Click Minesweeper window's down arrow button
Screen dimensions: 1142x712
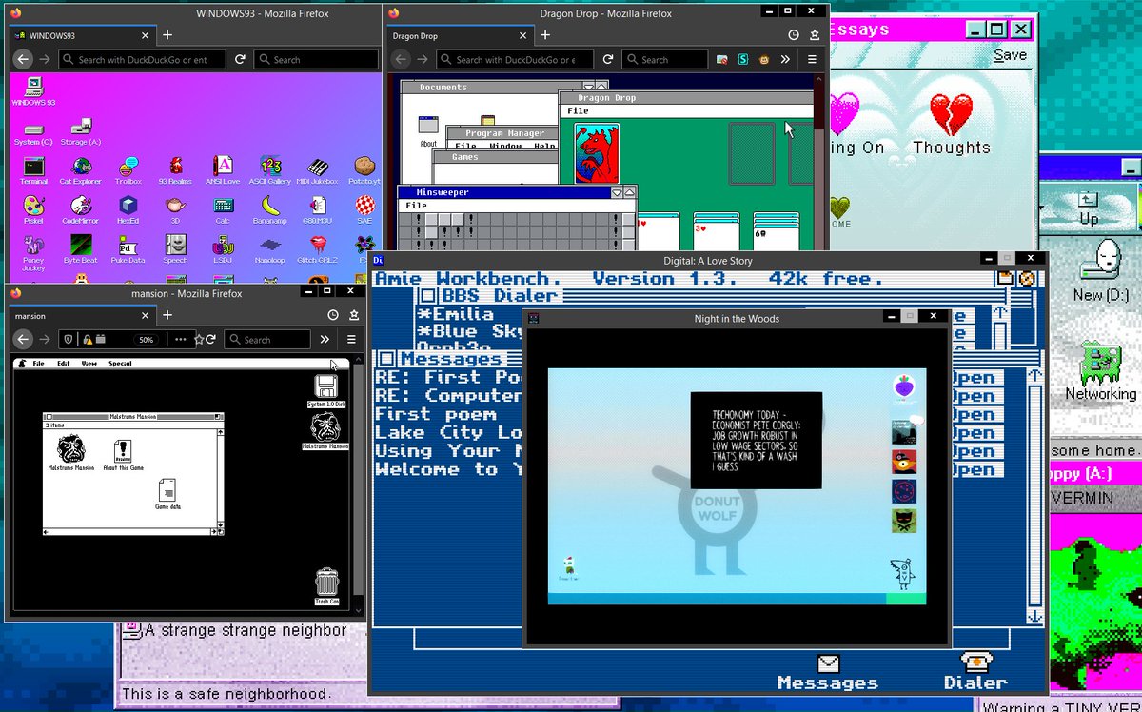pos(617,192)
